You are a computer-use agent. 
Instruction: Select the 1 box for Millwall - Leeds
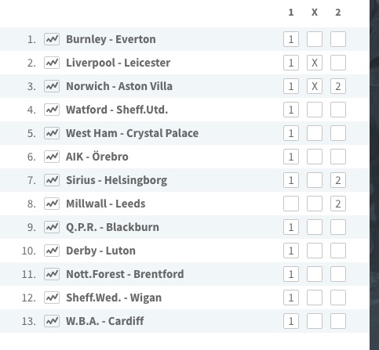click(291, 204)
